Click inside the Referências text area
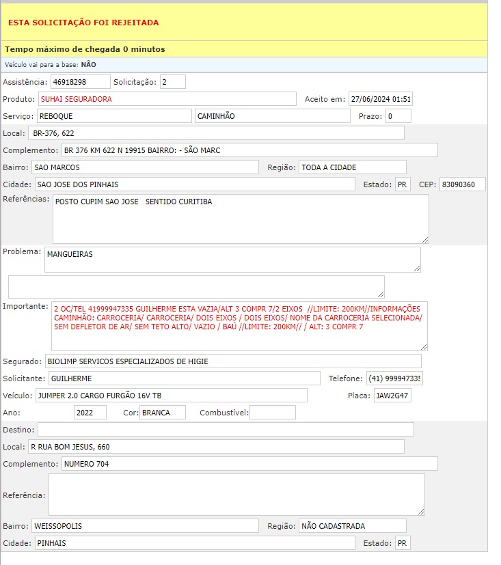501x565 pixels. point(240,219)
